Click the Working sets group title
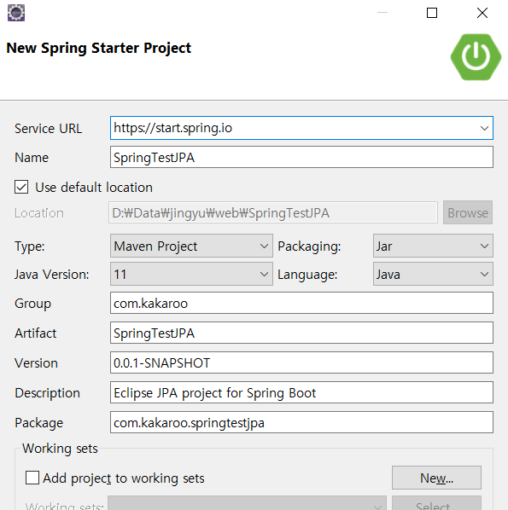This screenshot has width=508, height=510. tap(60, 449)
